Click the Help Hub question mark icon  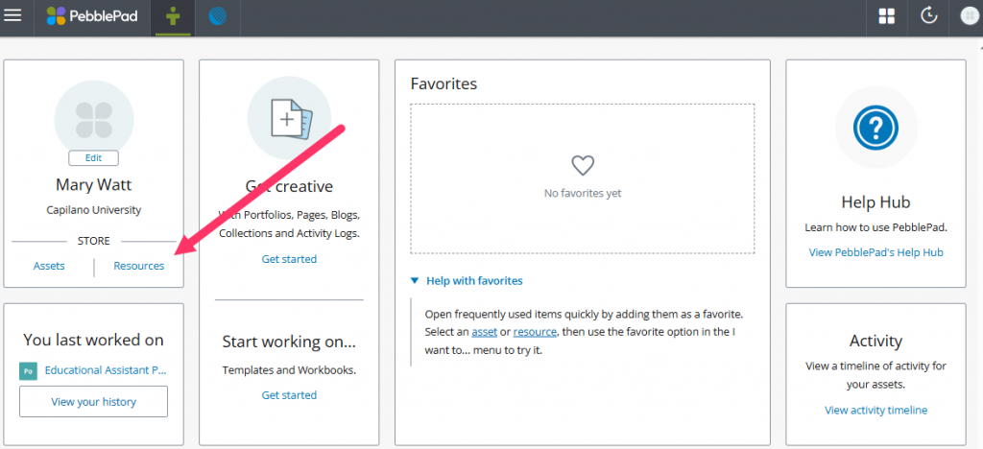(875, 128)
